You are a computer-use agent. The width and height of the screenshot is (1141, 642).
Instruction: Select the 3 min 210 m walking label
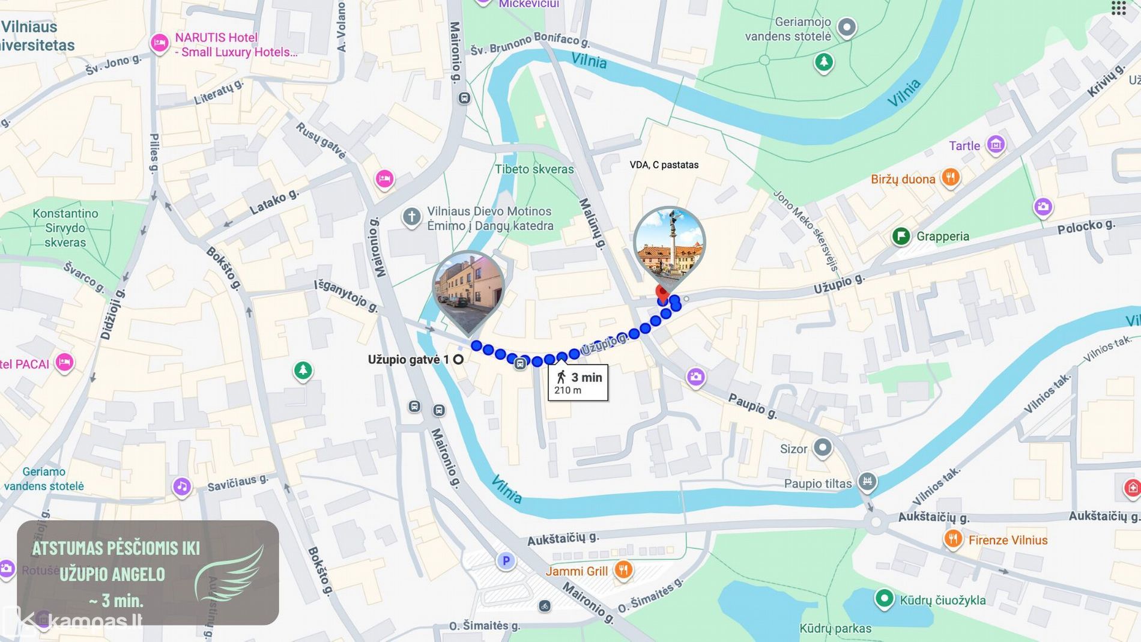pos(578,383)
